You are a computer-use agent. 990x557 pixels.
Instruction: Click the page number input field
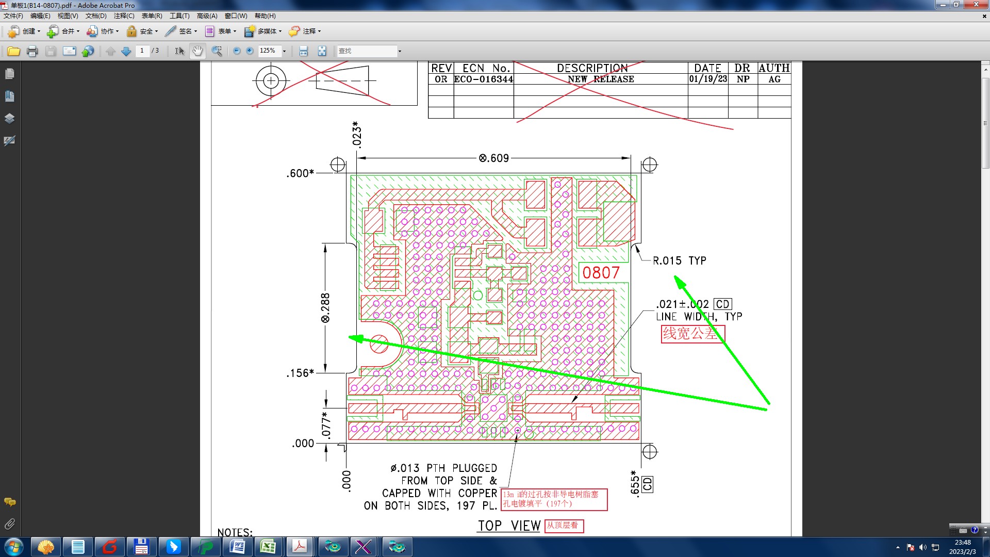142,51
